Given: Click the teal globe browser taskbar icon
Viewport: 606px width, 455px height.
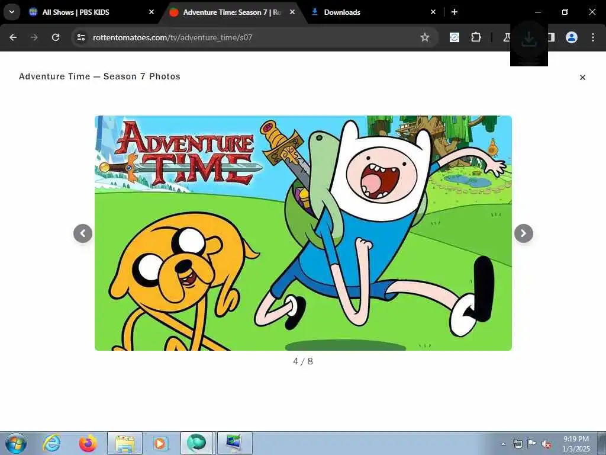Looking at the screenshot, I should point(196,443).
